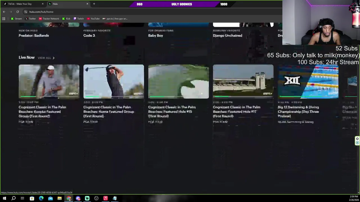Click the teal circle icon below the X
Viewport: 360px width, 202px height.
(357, 143)
